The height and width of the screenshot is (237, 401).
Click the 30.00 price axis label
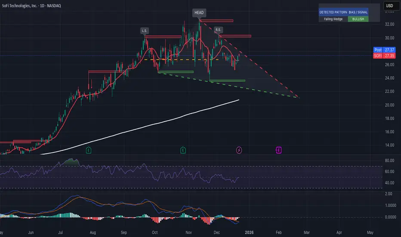point(389,38)
